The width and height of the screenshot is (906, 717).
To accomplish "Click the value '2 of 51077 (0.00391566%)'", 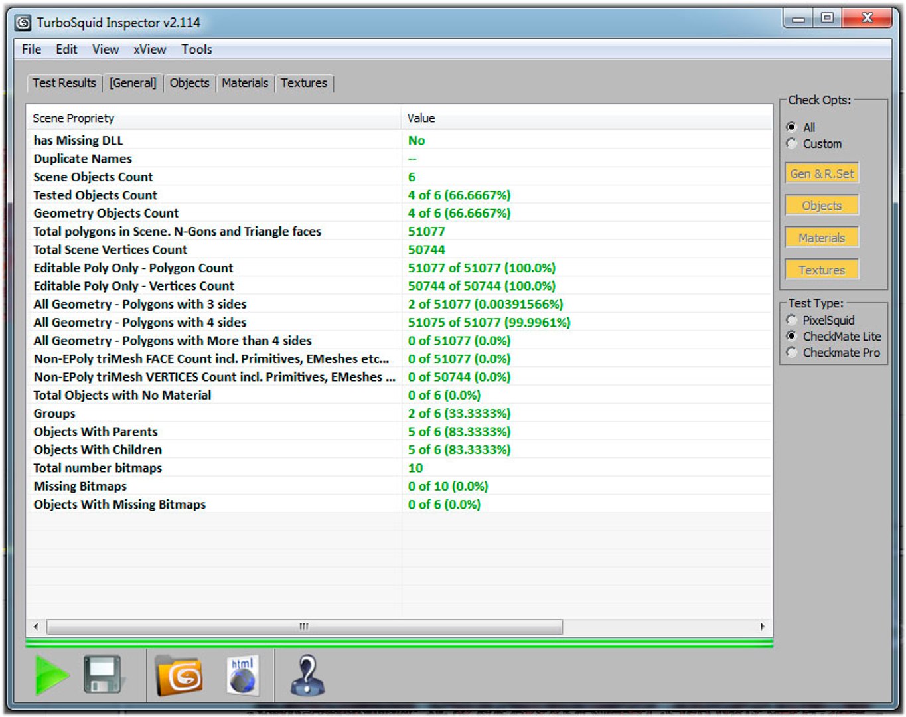I will coord(485,304).
